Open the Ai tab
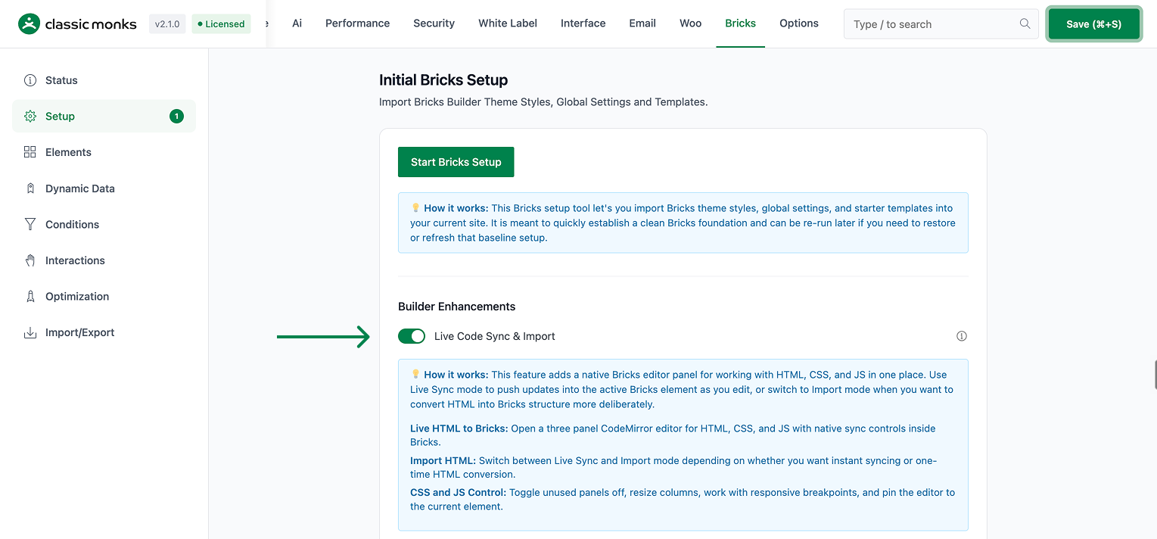The width and height of the screenshot is (1157, 539). pyautogui.click(x=297, y=23)
